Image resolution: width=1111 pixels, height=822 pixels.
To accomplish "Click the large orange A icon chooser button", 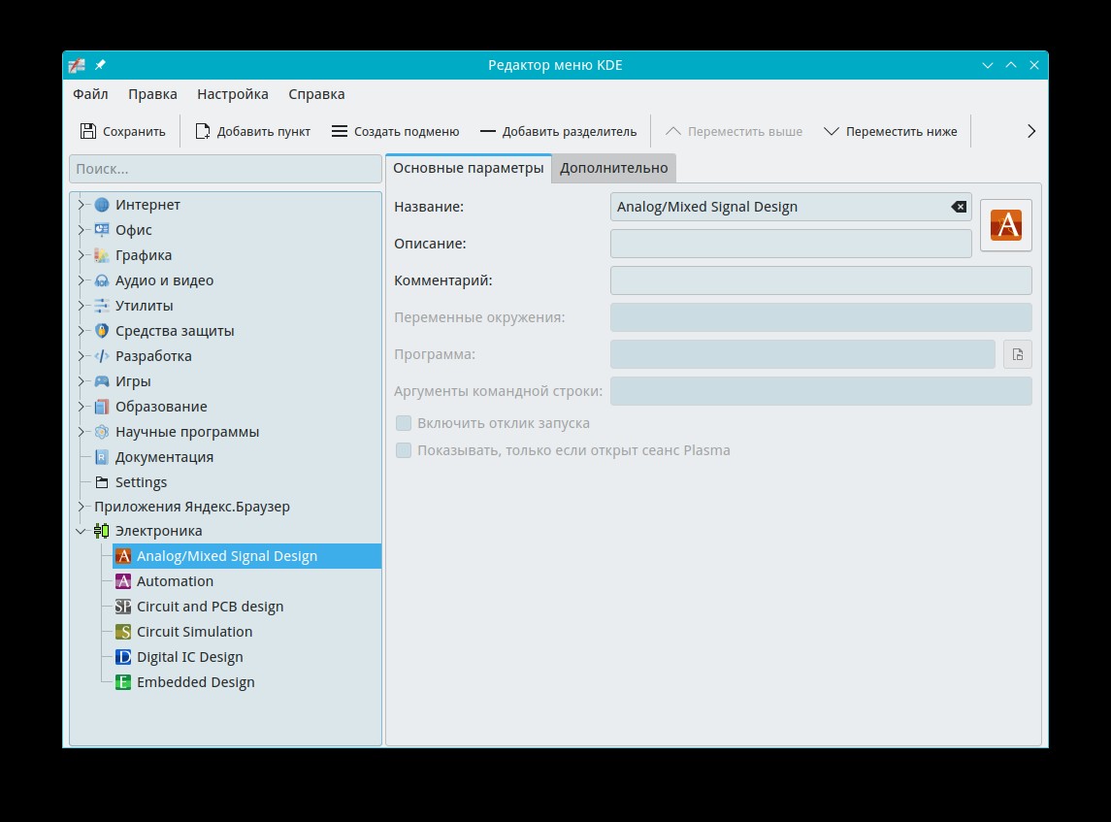I will (1006, 225).
